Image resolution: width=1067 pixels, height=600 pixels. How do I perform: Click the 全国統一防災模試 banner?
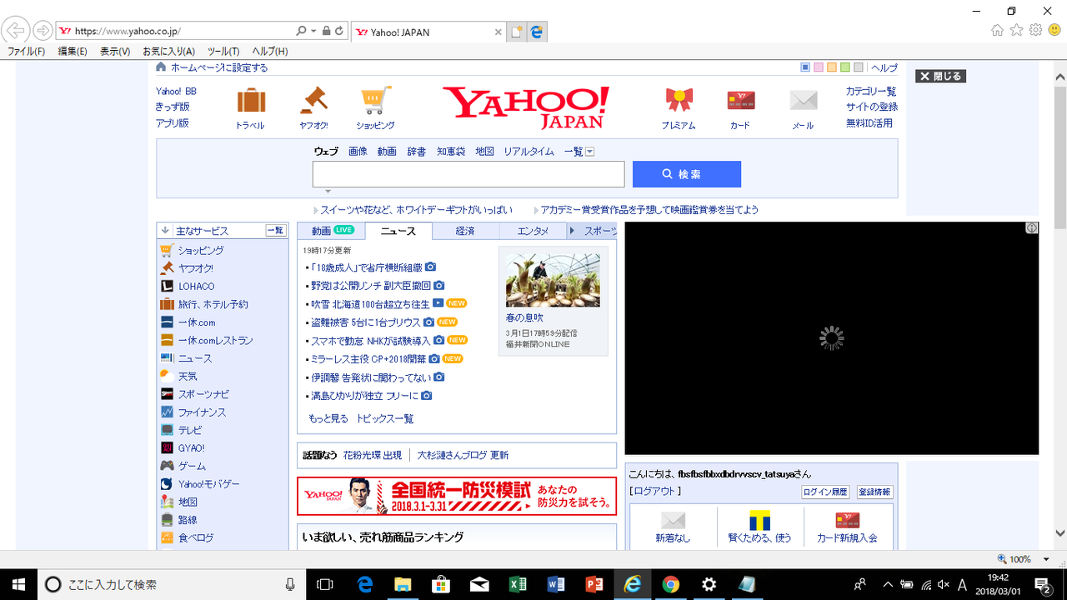(457, 496)
